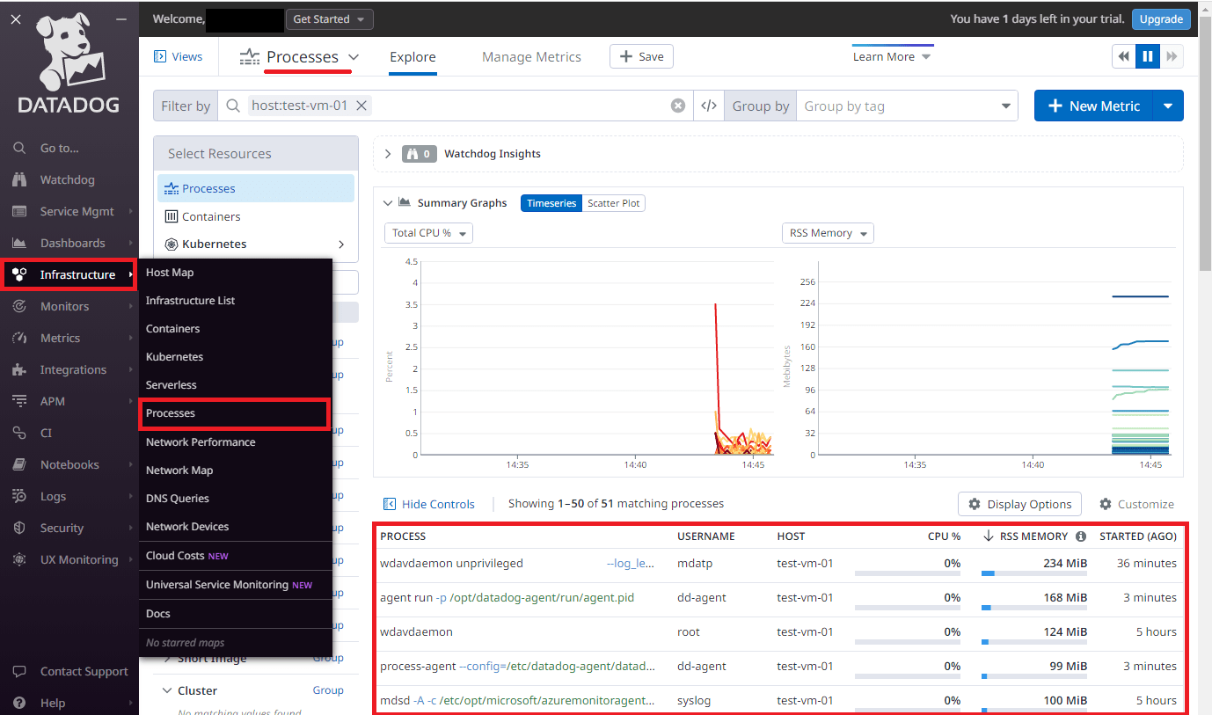1212x715 pixels.
Task: Open the Security sidebar item
Action: [62, 528]
